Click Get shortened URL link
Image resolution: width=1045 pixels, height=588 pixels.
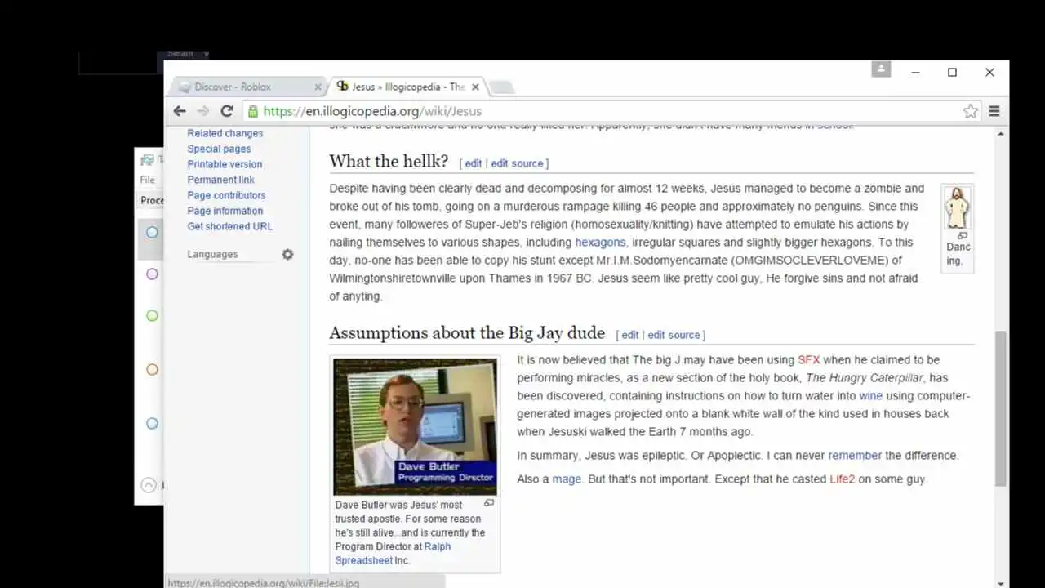point(230,226)
